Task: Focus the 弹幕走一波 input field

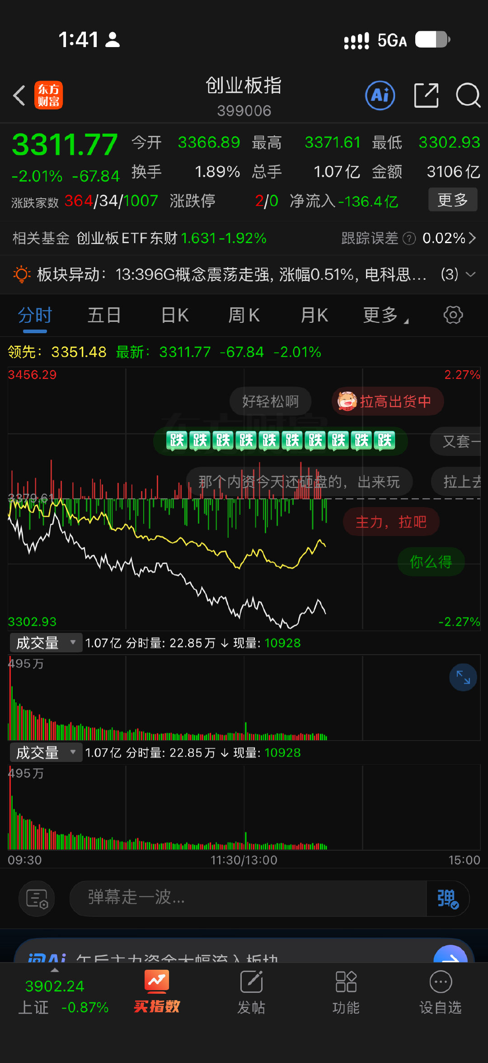Action: coord(249,899)
